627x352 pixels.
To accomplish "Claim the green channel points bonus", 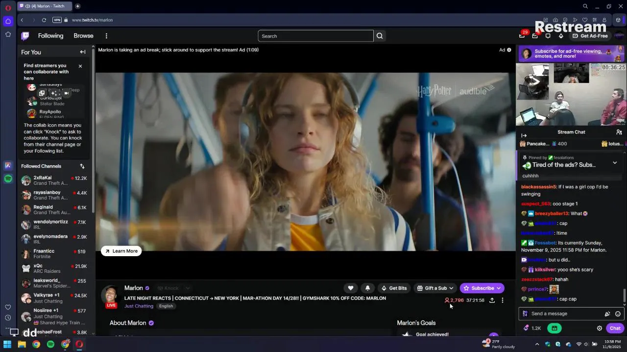I will coord(554,329).
